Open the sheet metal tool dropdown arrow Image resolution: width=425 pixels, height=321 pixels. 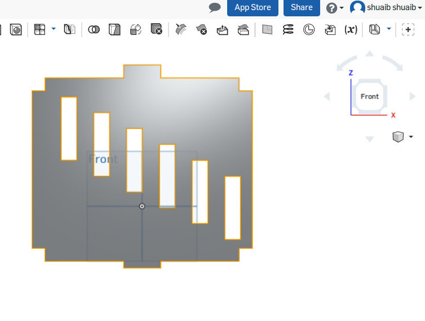(x=389, y=29)
